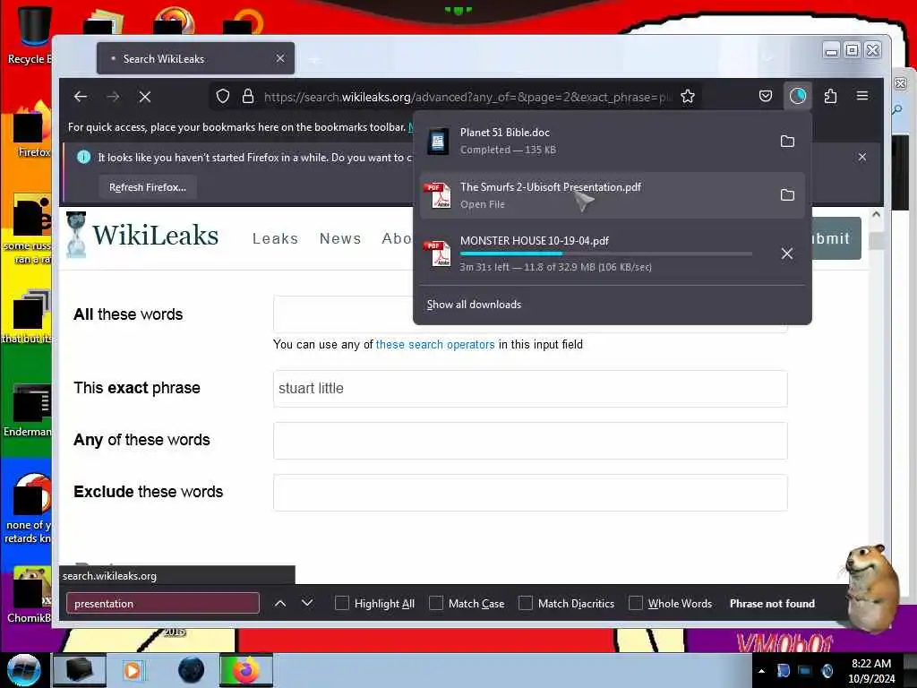917x688 pixels.
Task: Open Firefox from the taskbar
Action: (246, 670)
